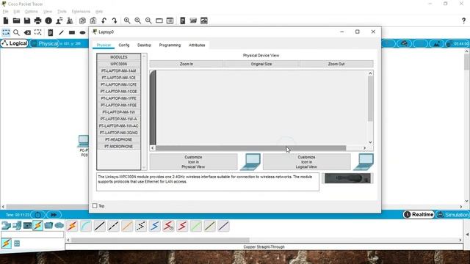
Task: Select PT-LAPTOP-NM-3G/4G module
Action: coord(119,133)
